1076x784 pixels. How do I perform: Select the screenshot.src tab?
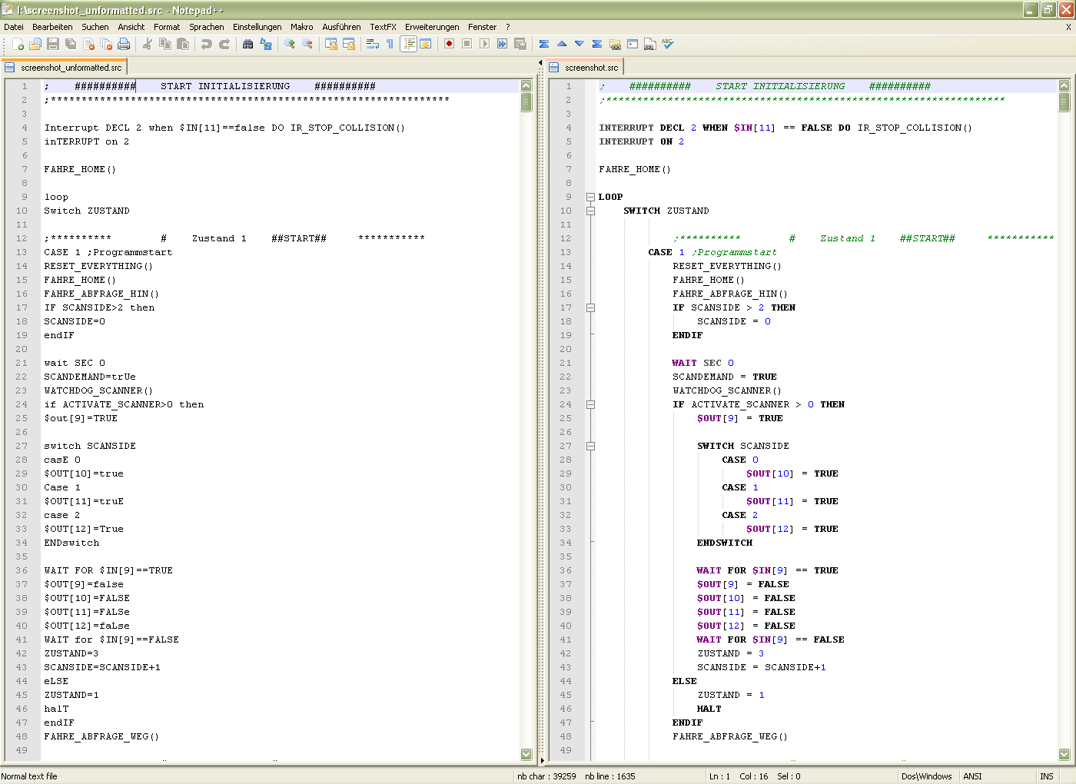(x=585, y=68)
